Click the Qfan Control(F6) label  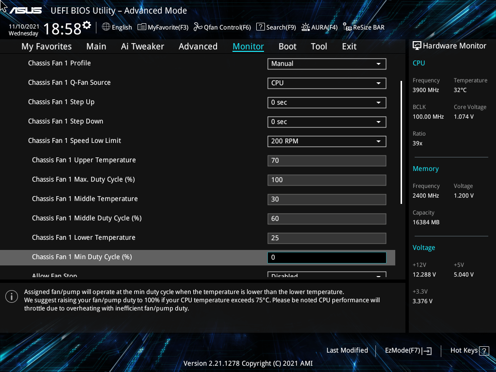[x=228, y=27]
